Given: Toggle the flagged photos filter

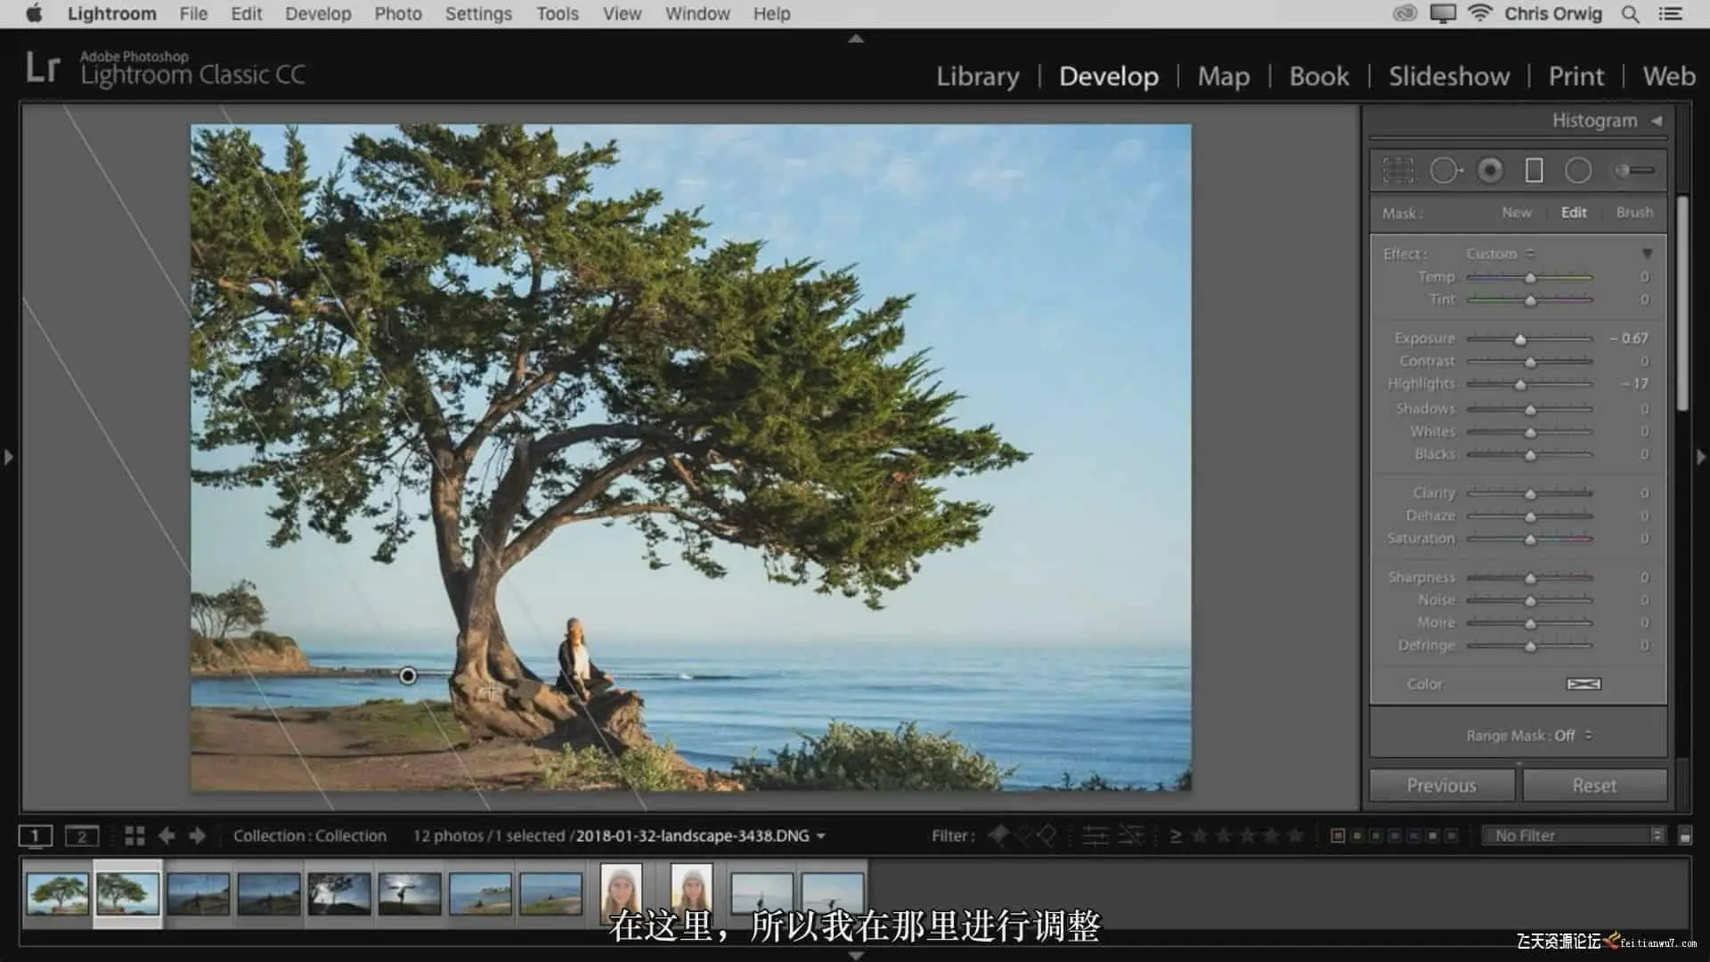Looking at the screenshot, I should [998, 836].
